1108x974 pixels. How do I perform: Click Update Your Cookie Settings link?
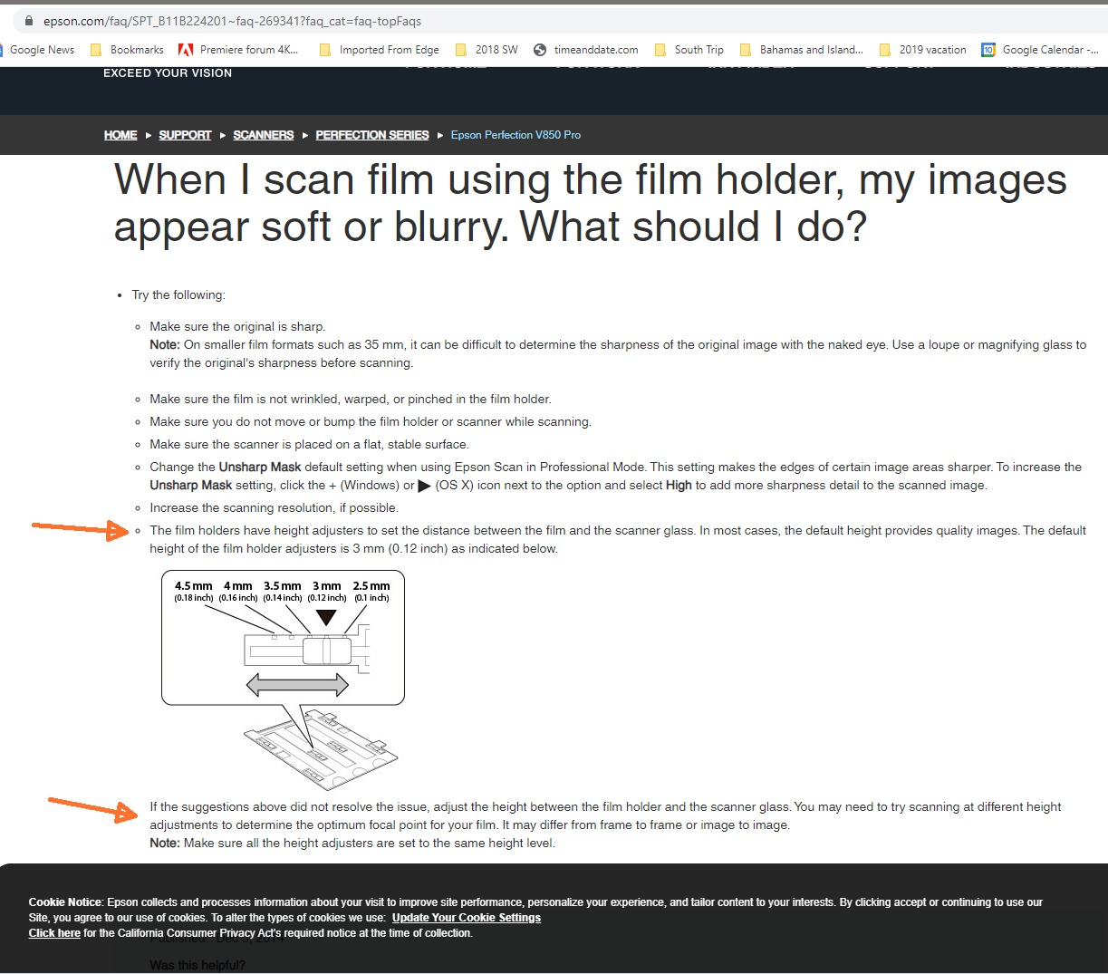click(466, 918)
